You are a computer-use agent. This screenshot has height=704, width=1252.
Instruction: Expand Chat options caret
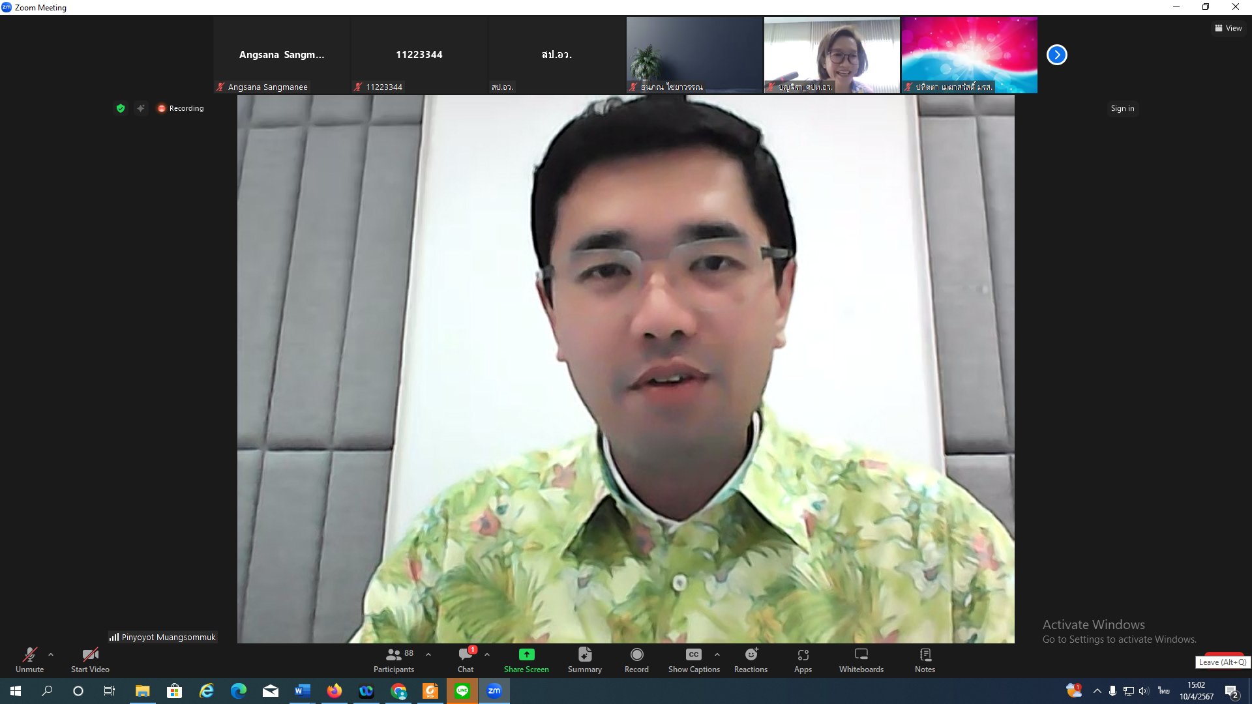tap(487, 654)
